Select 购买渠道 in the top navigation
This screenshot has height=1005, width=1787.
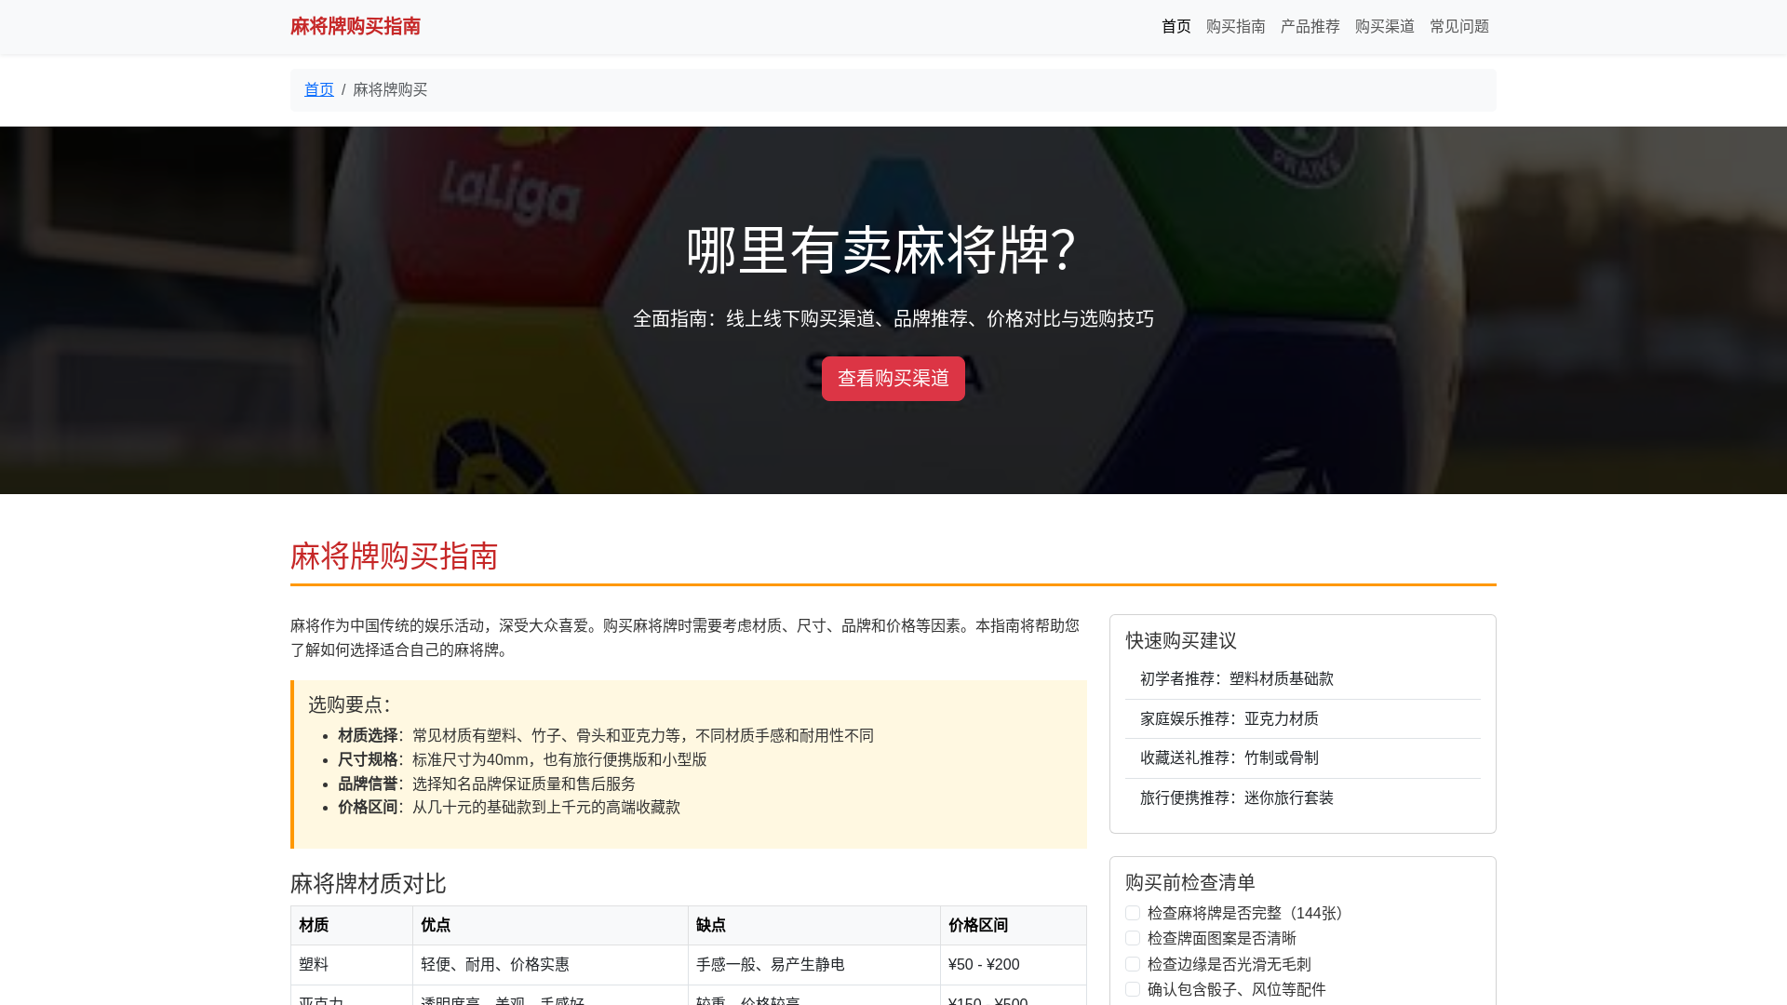click(x=1384, y=26)
